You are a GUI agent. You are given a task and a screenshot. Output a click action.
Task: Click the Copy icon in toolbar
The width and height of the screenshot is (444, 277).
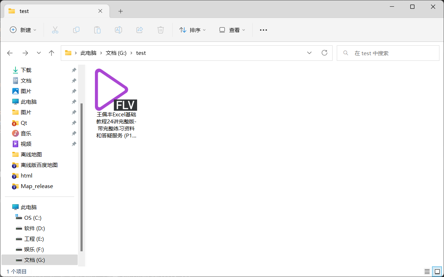click(76, 30)
